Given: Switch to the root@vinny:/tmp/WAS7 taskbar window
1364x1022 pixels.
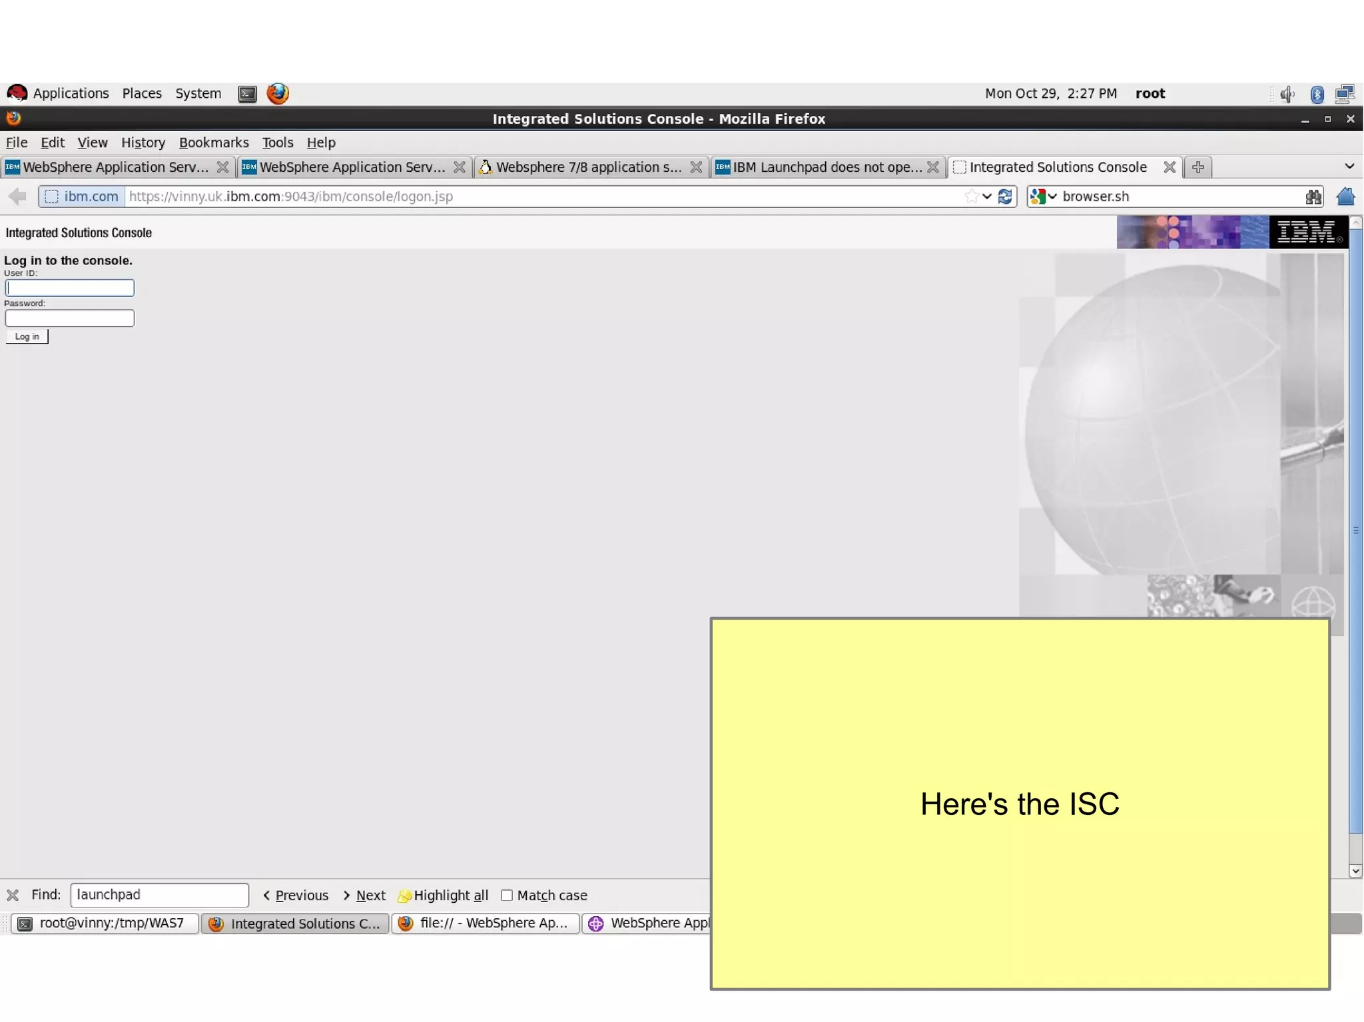Looking at the screenshot, I should (x=105, y=923).
